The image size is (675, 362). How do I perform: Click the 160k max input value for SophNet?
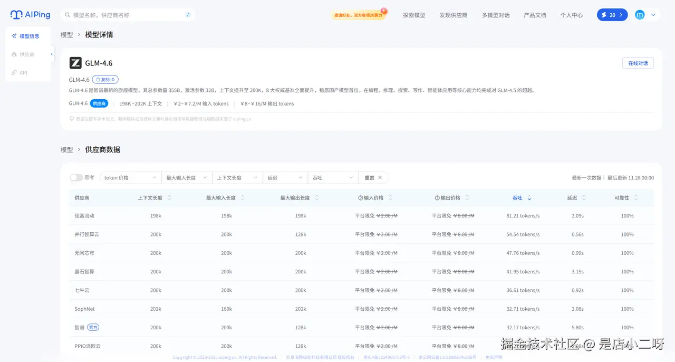pyautogui.click(x=227, y=309)
